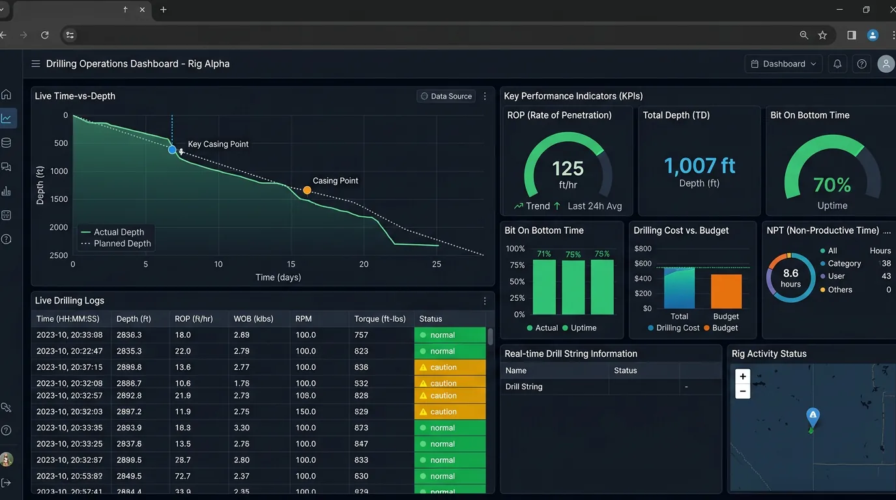The height and width of the screenshot is (500, 896).
Task: Click the blue Key Casing Point marker
Action: click(x=172, y=150)
